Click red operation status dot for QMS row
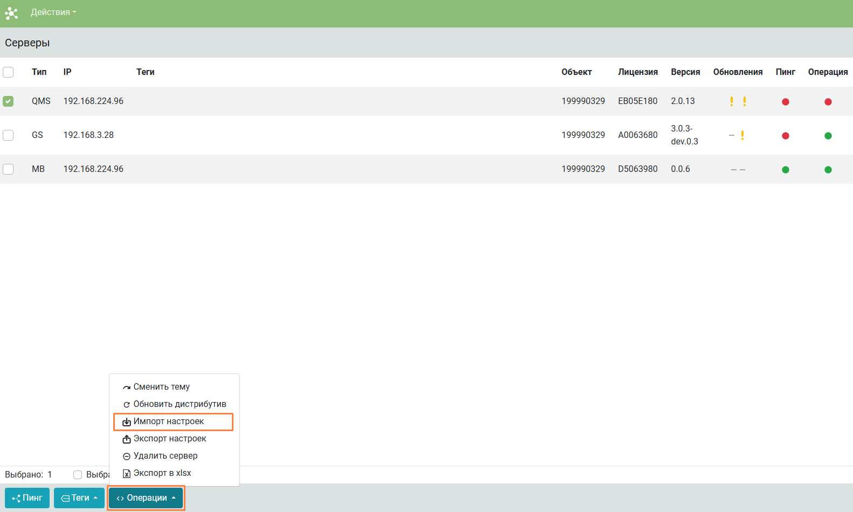Viewport: 853px width, 512px height. (x=828, y=102)
